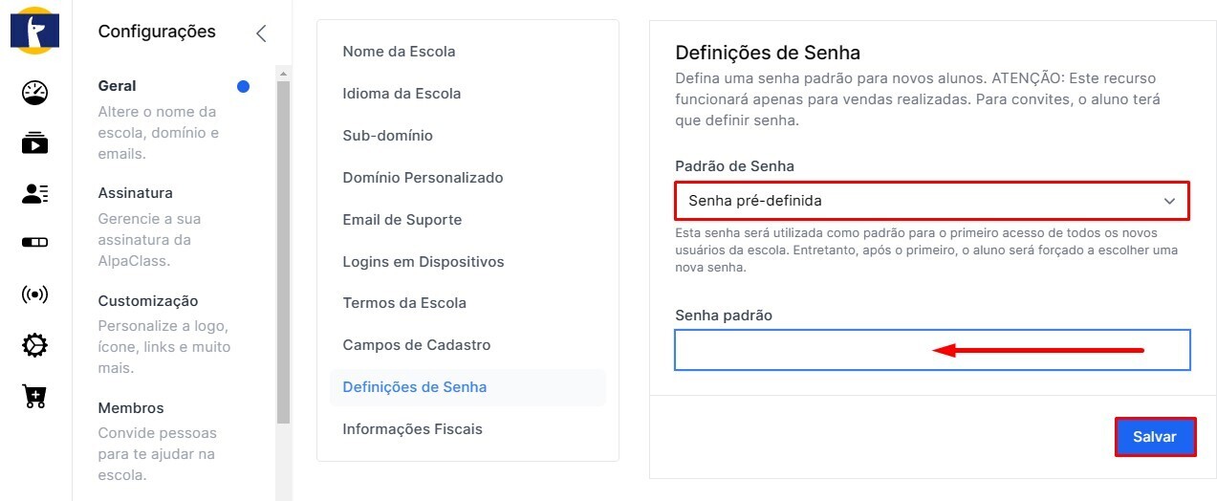The height and width of the screenshot is (501, 1217).
Task: Open the Assinatura settings section
Action: point(135,193)
